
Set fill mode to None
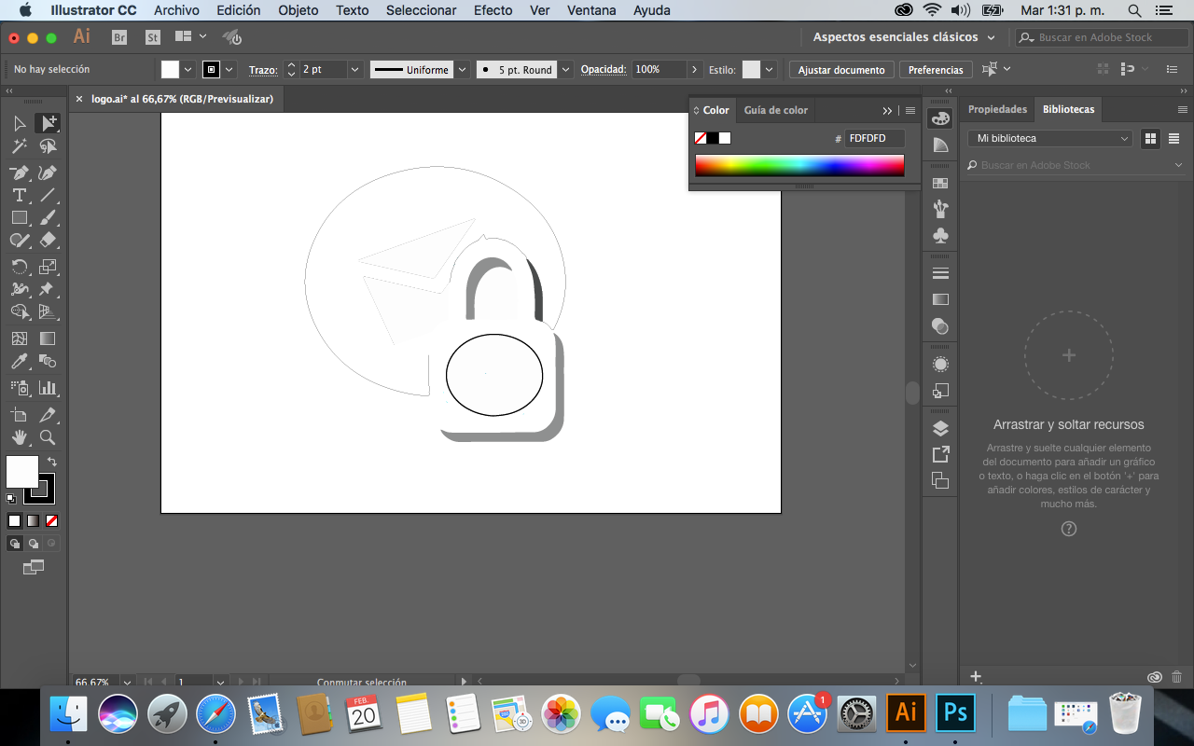[x=51, y=520]
